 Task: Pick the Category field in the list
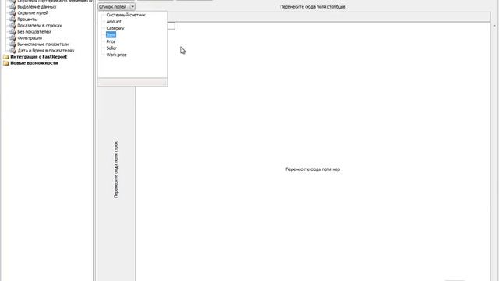click(115, 28)
